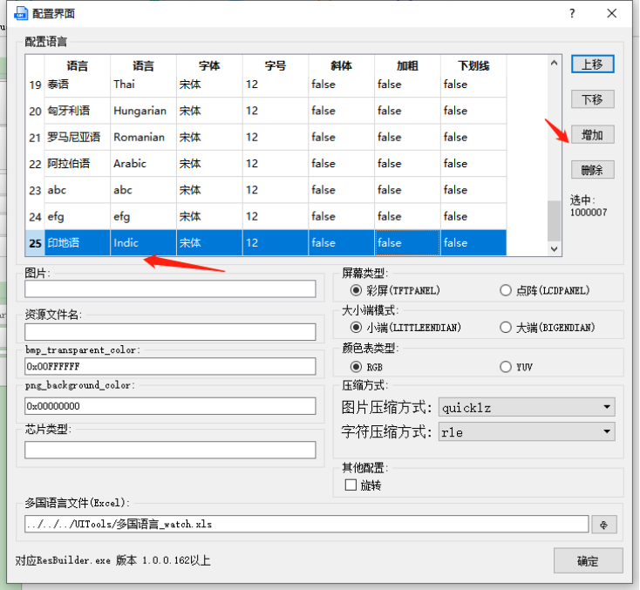Click the 印地语 cell in row 25
This screenshot has height=590, width=640.
point(78,243)
